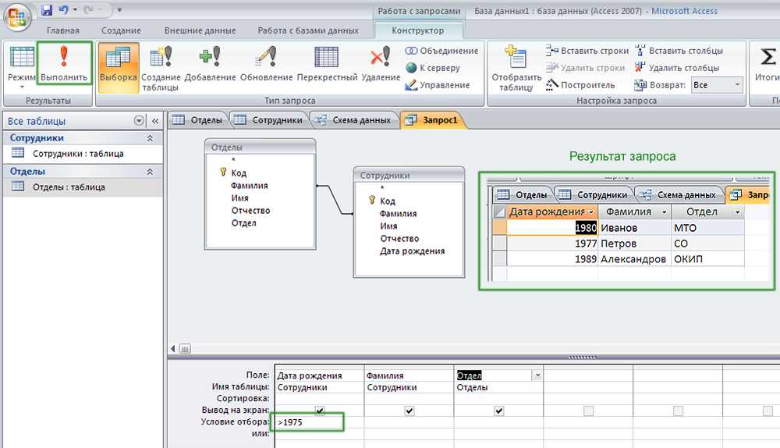Toggle Вывод на экран for Отдел

click(499, 411)
